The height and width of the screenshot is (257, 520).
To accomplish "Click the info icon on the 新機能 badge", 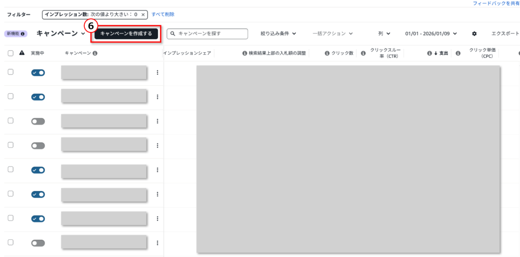I will (x=22, y=34).
